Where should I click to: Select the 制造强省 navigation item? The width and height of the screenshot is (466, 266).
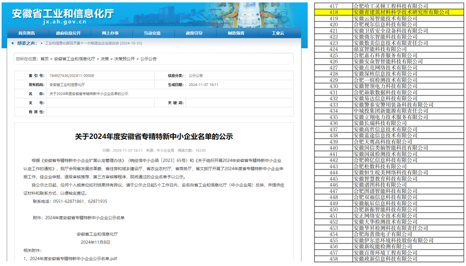point(236,33)
